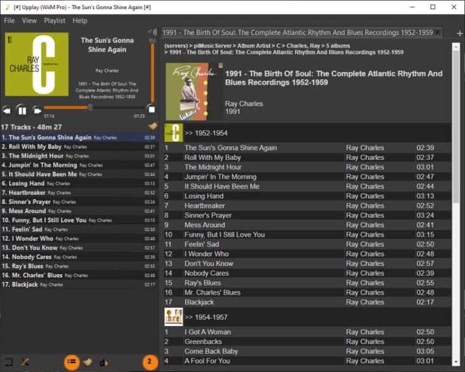Screen dimensions: 465x372
Task: Close the Birth Of Soul browser tab
Action: click(438, 32)
